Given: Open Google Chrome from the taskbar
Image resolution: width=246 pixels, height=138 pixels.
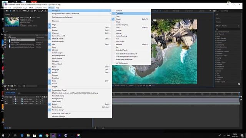Looking at the screenshot, I should coord(47,135).
